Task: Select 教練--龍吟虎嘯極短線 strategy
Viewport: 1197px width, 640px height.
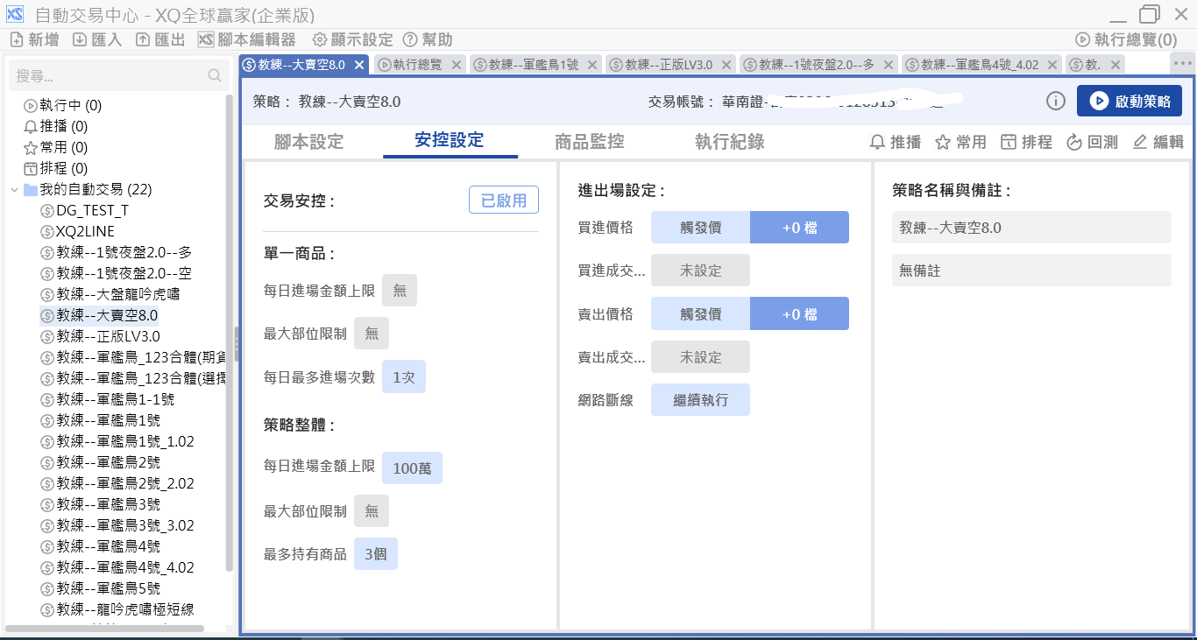Action: (117, 609)
